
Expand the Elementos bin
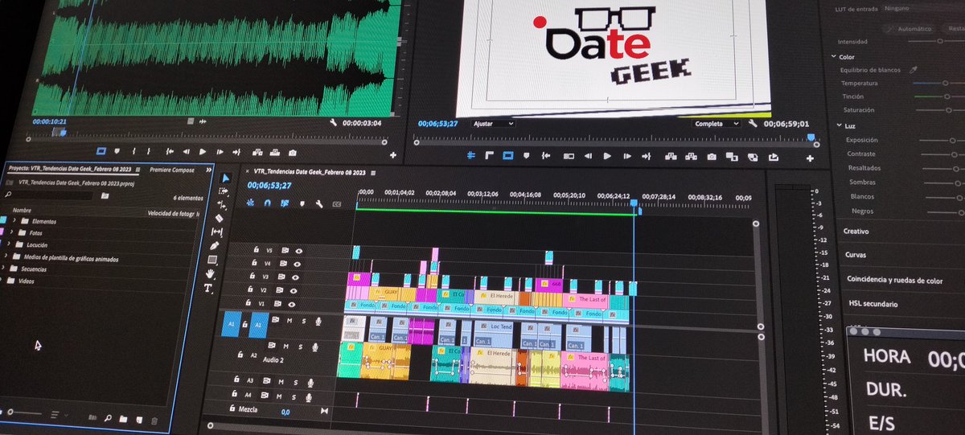[14, 220]
